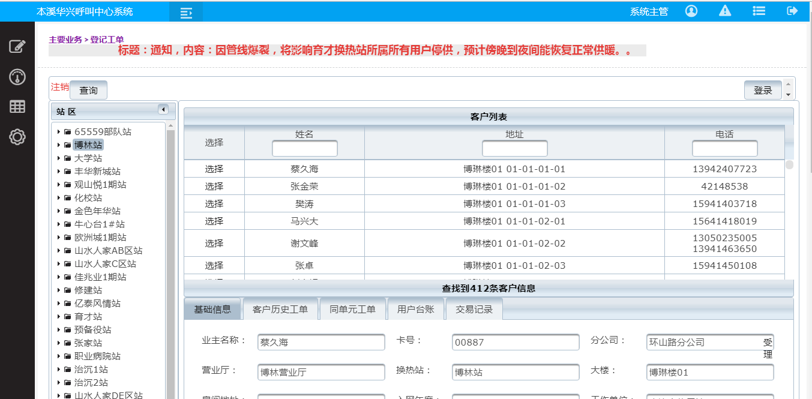Screen dimensions: 812x399
Task: Click the user profile icon in top bar
Action: [691, 11]
